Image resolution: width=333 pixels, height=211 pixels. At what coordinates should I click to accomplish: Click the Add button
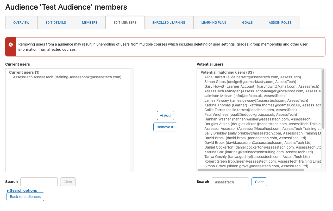click(165, 116)
